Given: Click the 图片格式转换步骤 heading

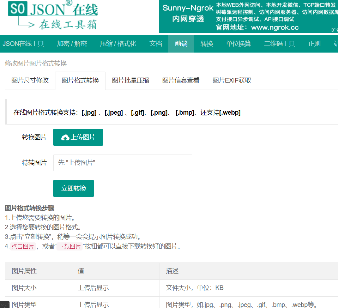Looking at the screenshot, I should [x=30, y=208].
